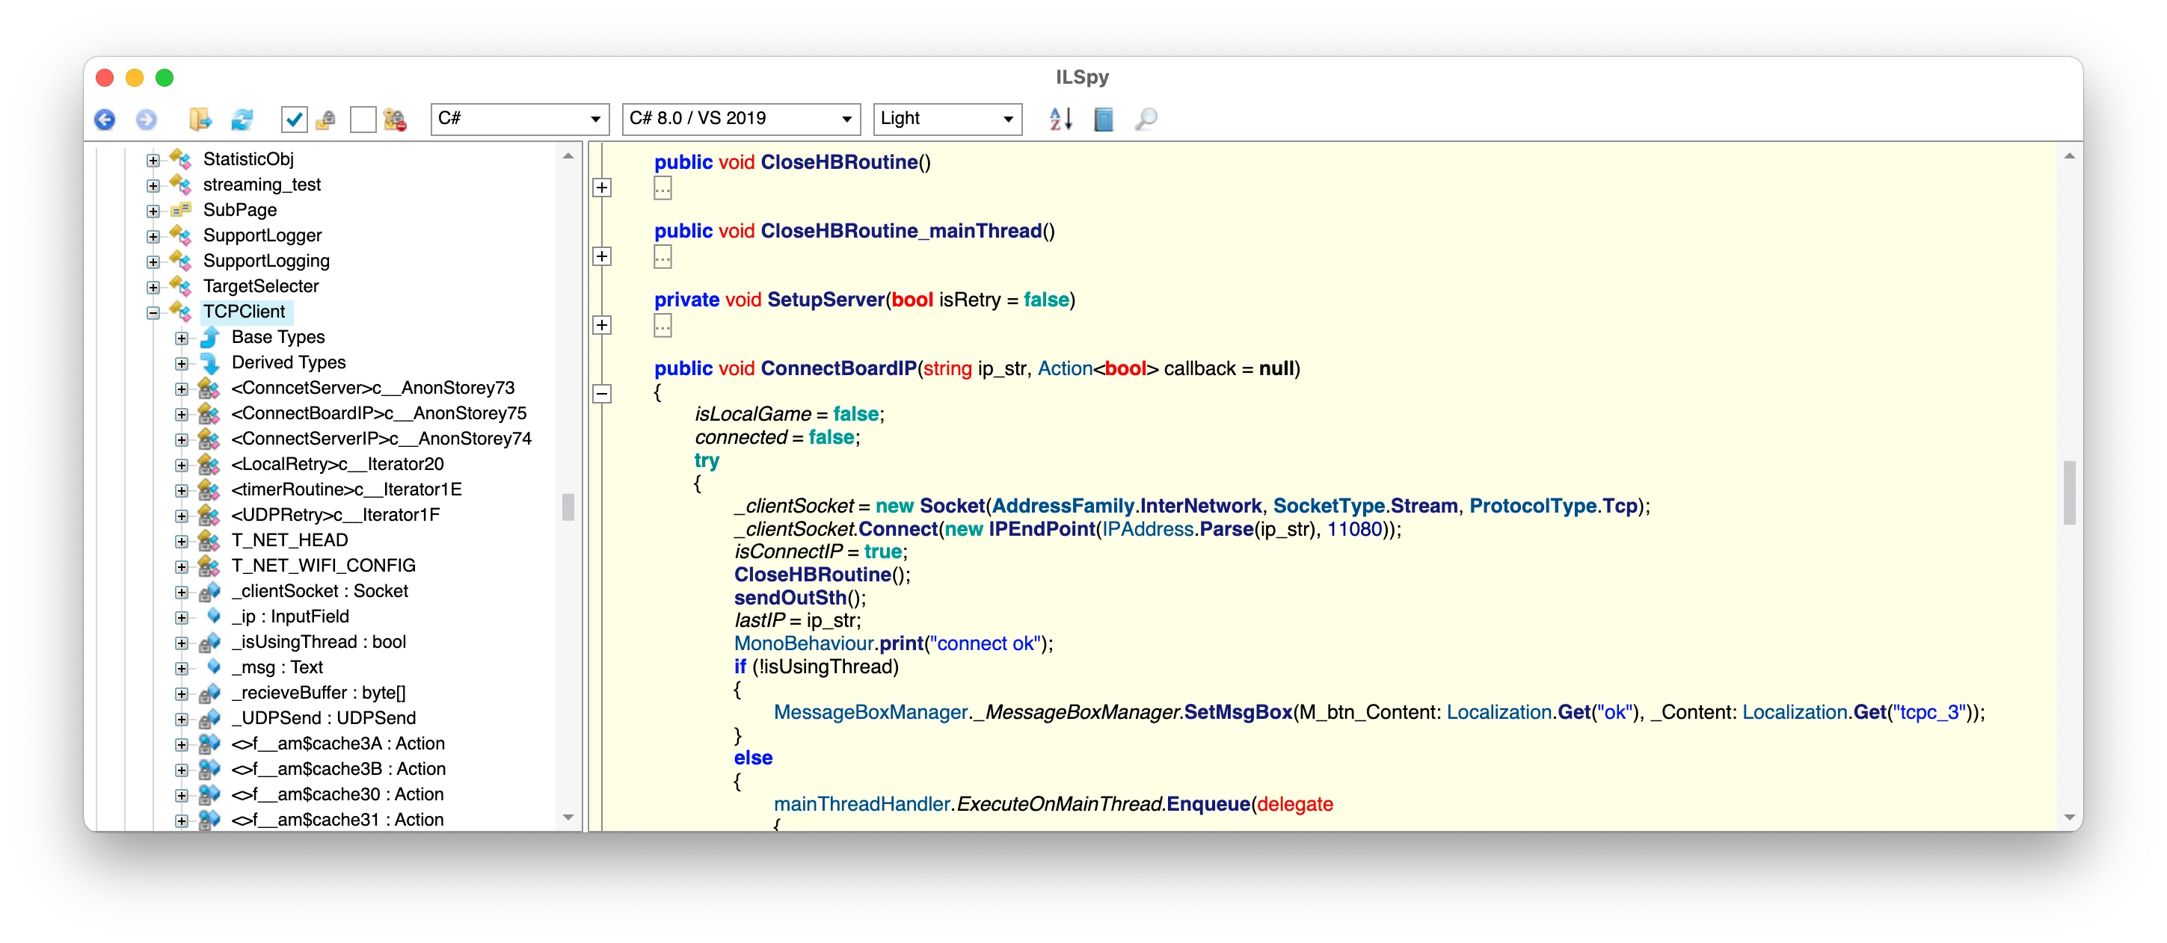
Task: Click the SetMsgBox method link in code
Action: (x=1238, y=712)
